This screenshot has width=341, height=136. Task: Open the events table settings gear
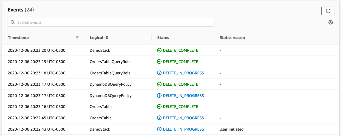pos(330,22)
